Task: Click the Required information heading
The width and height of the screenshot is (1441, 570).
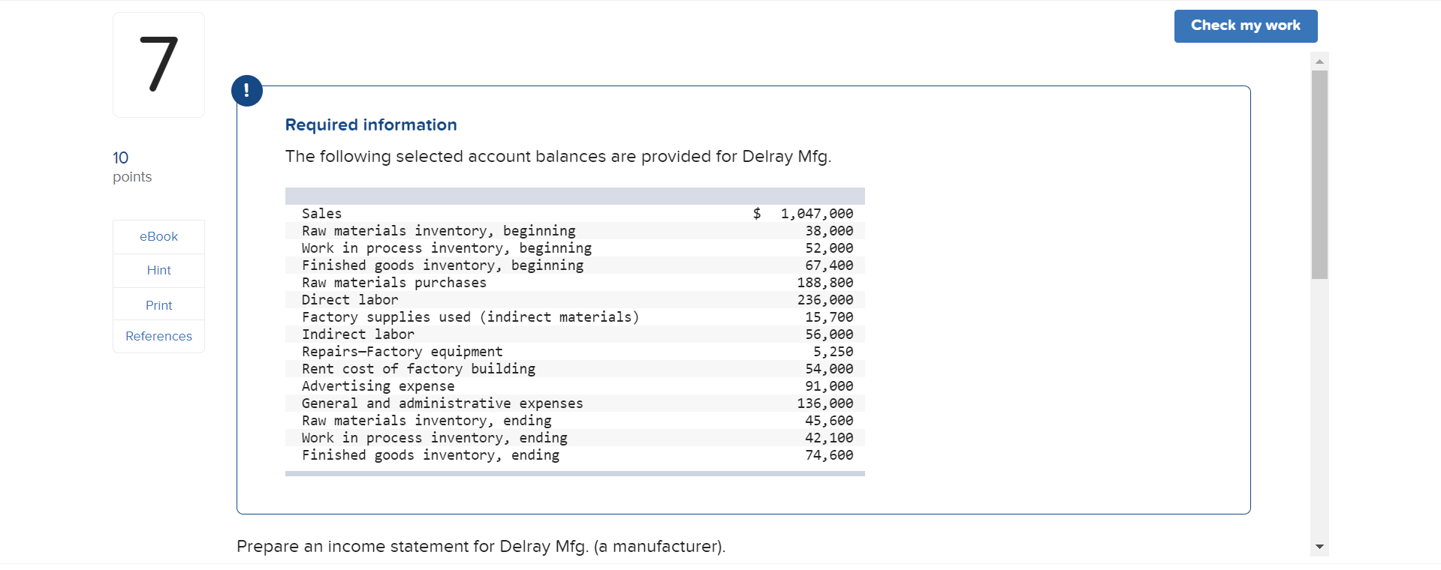Action: point(371,125)
